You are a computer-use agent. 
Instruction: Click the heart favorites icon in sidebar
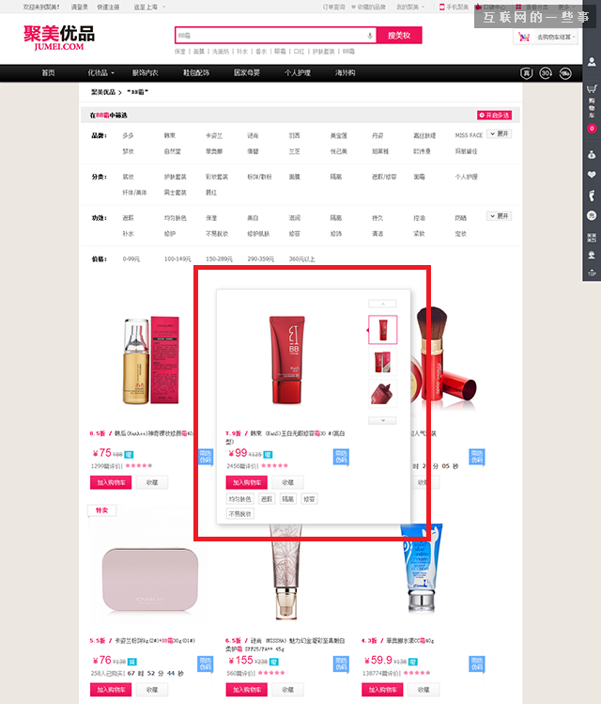click(592, 175)
